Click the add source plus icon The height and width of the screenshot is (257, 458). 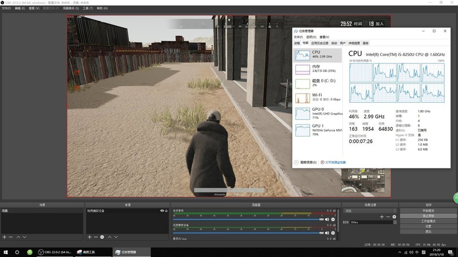[x=89, y=236]
